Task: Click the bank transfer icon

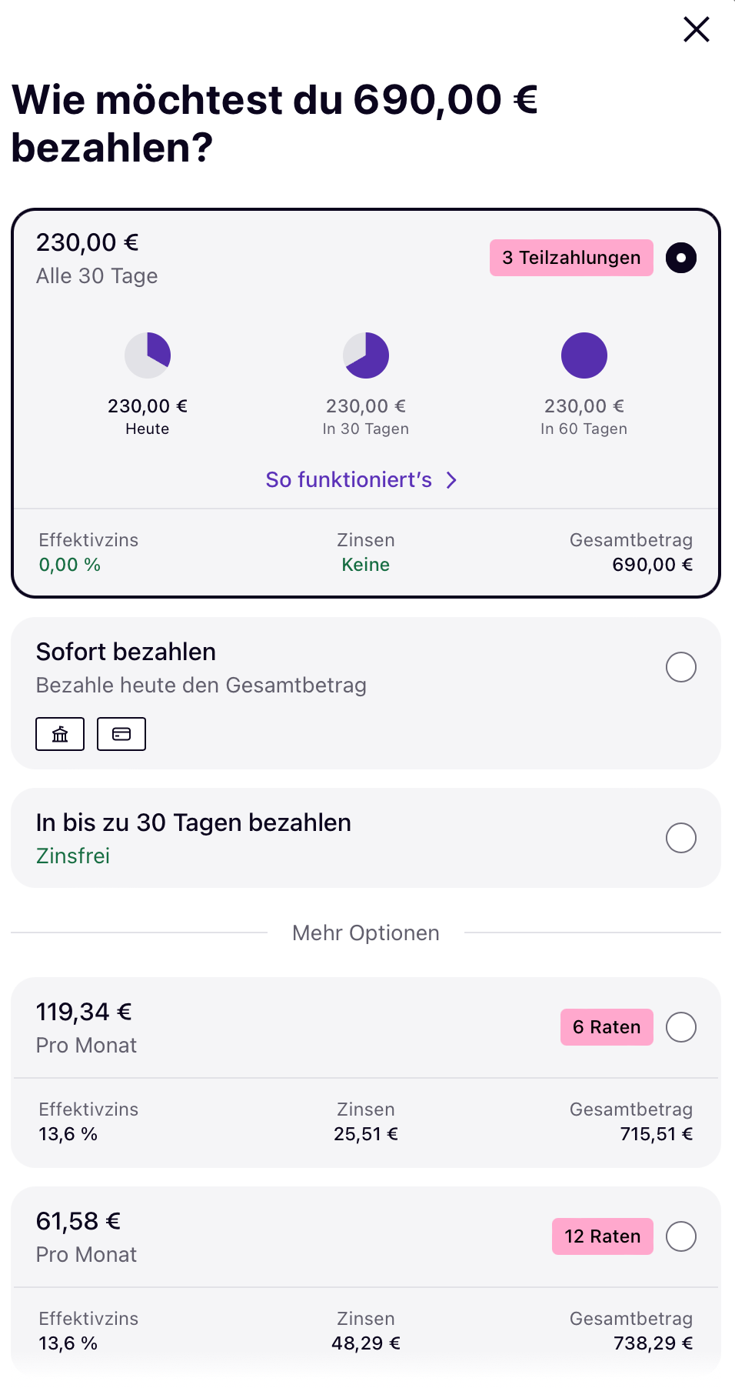Action: click(60, 734)
